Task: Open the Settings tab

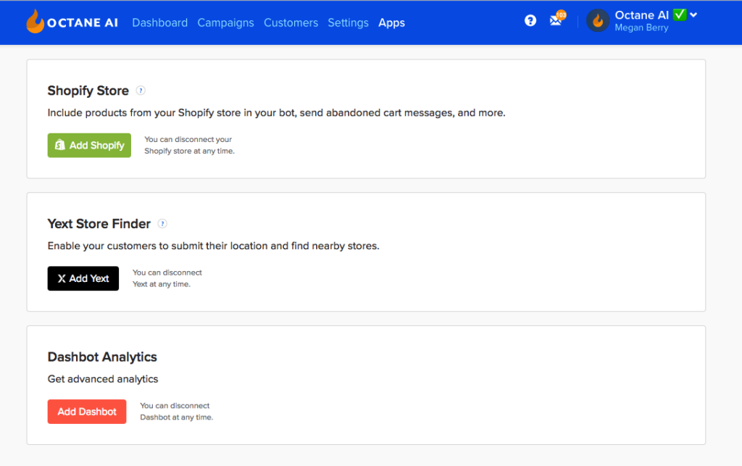Action: pos(349,22)
